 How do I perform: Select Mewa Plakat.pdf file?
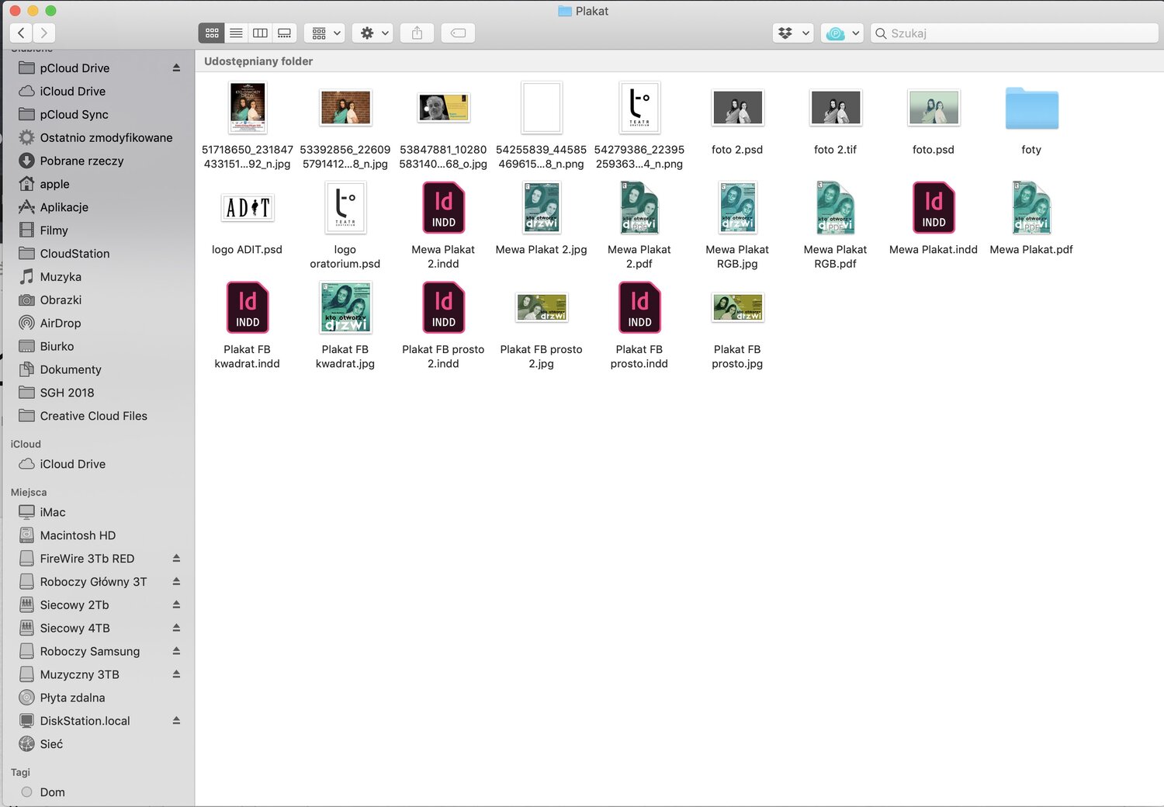coord(1031,208)
